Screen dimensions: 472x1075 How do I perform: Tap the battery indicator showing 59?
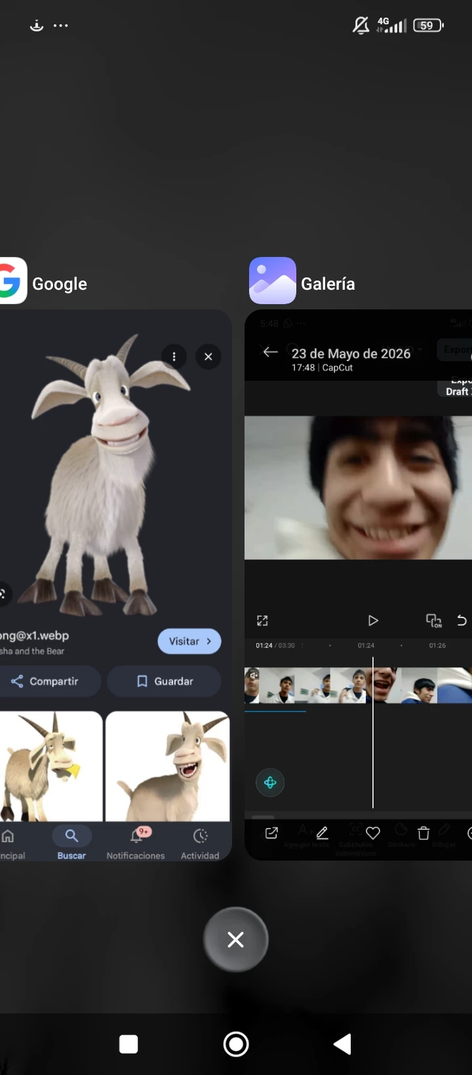click(x=428, y=26)
